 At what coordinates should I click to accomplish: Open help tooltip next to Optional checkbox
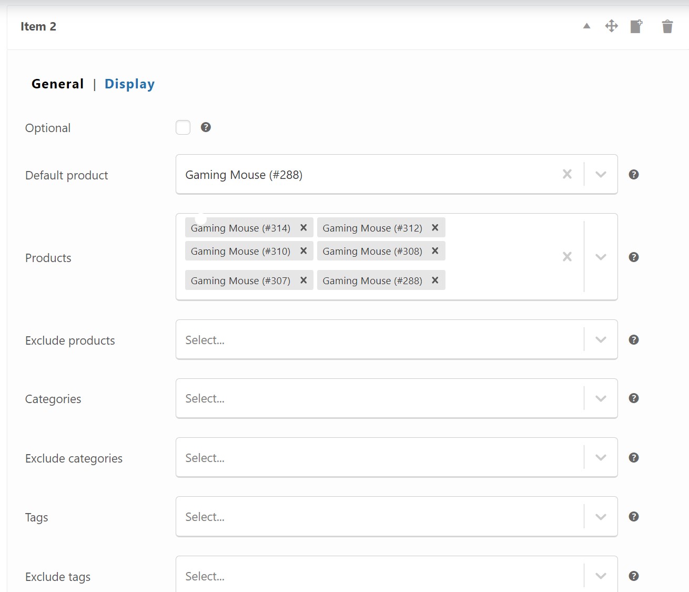click(x=206, y=127)
